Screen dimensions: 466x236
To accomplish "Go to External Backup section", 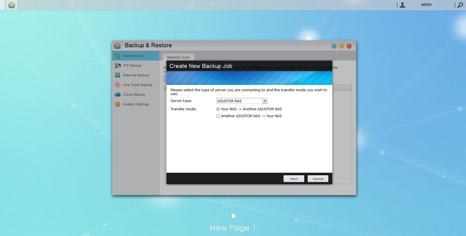I will click(x=136, y=75).
